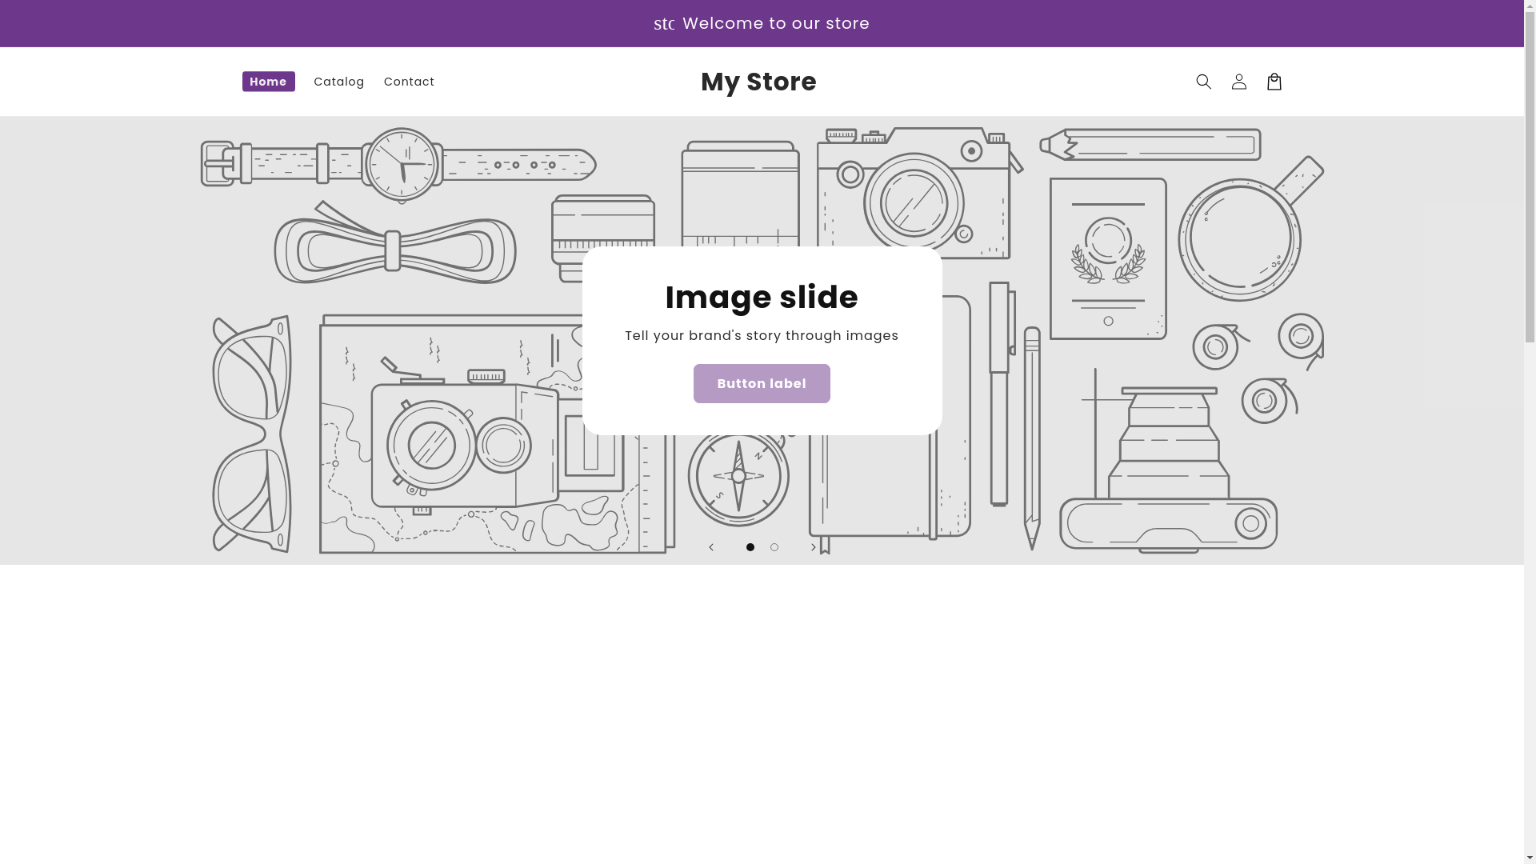This screenshot has height=864, width=1536.
Task: Click the account log in icon
Action: pyautogui.click(x=1238, y=82)
